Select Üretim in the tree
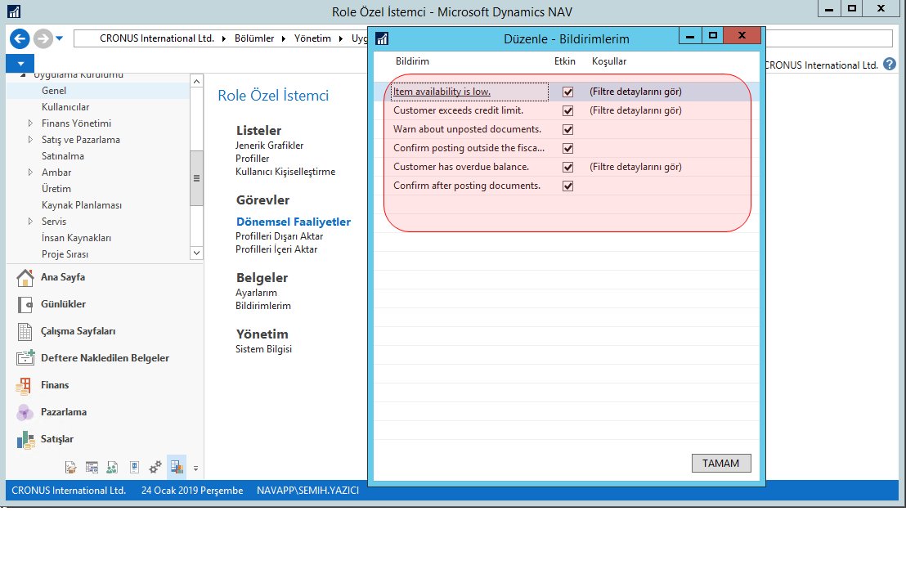This screenshot has width=906, height=574. [x=56, y=189]
